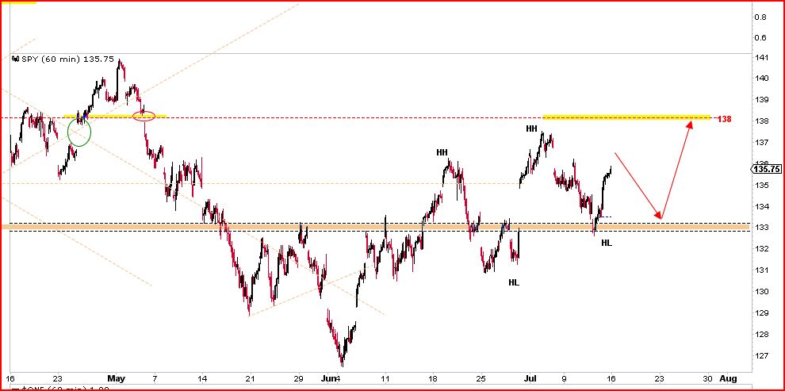Click the 137 price axis label
Viewport: 785px width, 391px height.
762,143
